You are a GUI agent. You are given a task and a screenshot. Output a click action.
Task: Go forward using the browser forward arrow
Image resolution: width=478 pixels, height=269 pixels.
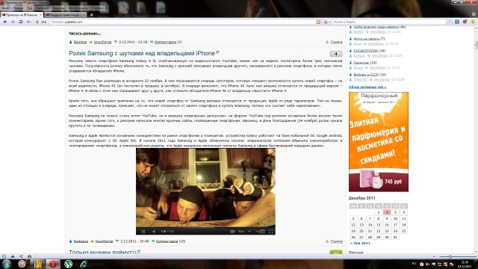pyautogui.click(x=13, y=22)
